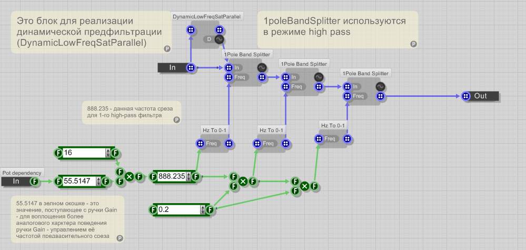This screenshot has height=250, width=526.
Task: Click In connector of third 1Pole Band Splitter
Action: tap(347, 86)
